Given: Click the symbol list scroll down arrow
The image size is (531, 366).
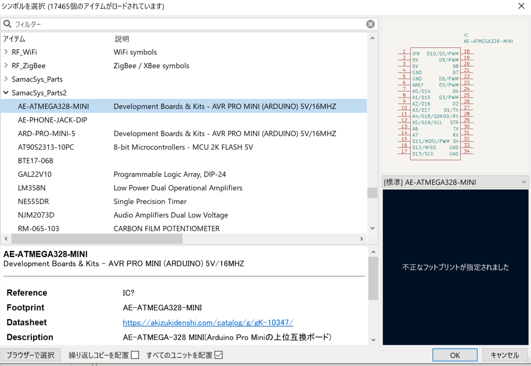Looking at the screenshot, I should [373, 228].
